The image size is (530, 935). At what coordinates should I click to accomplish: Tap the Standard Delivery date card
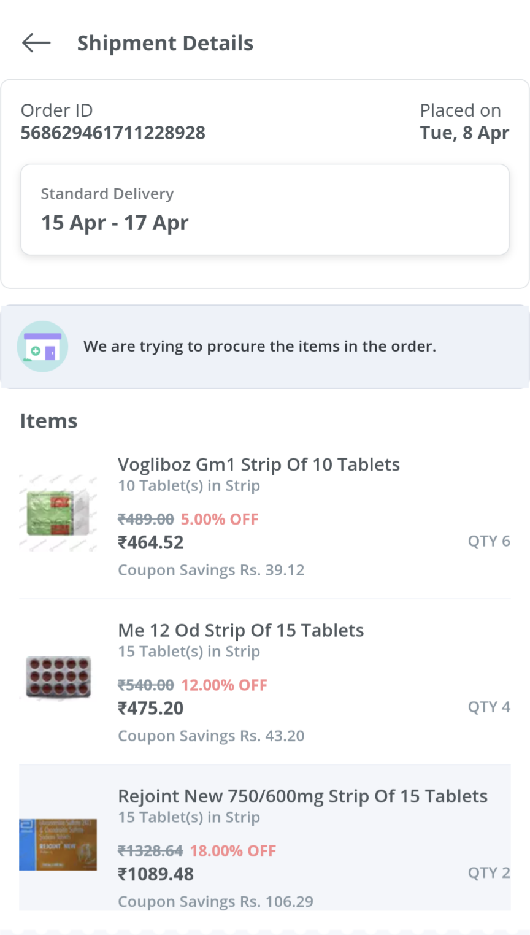coord(265,209)
